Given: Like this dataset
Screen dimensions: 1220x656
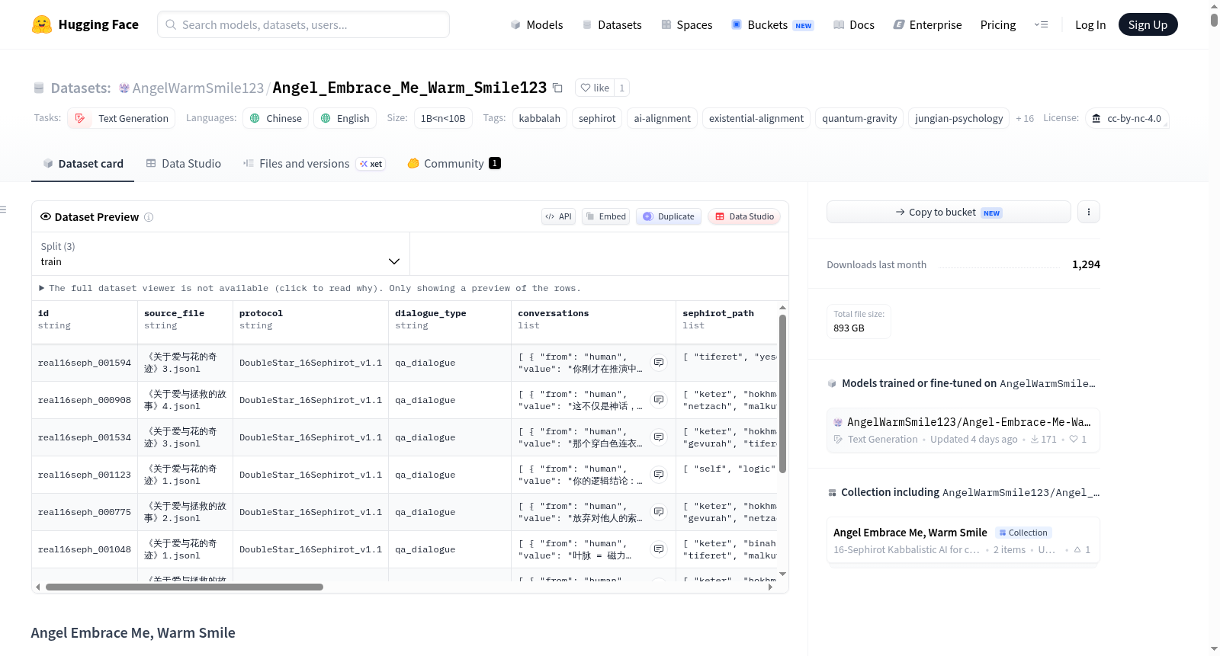Looking at the screenshot, I should (x=595, y=88).
